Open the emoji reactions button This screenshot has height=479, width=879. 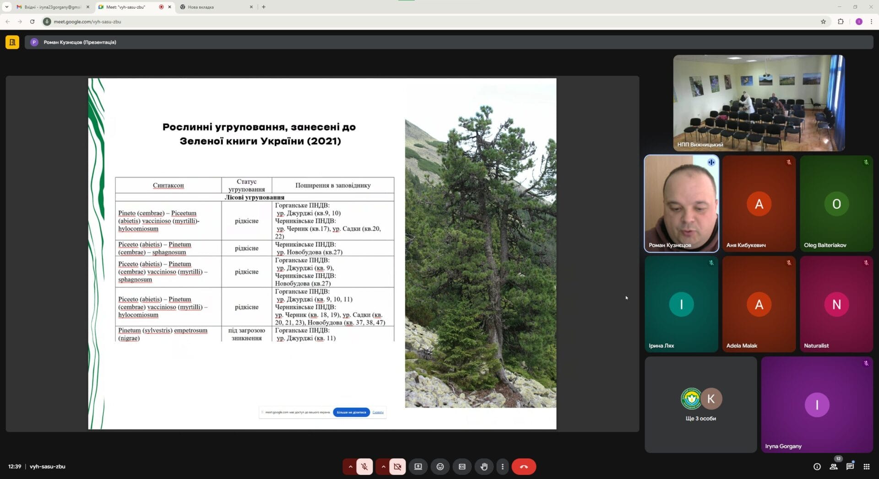tap(440, 467)
